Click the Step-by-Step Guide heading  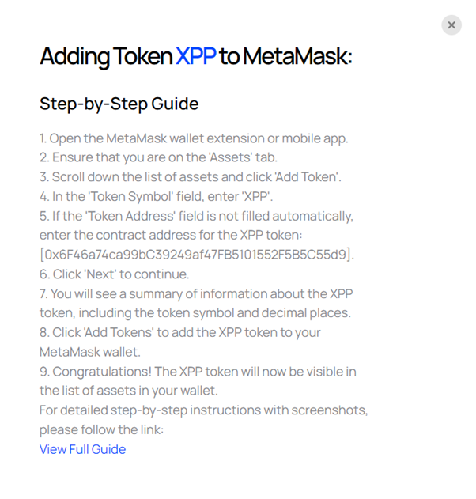(x=119, y=104)
